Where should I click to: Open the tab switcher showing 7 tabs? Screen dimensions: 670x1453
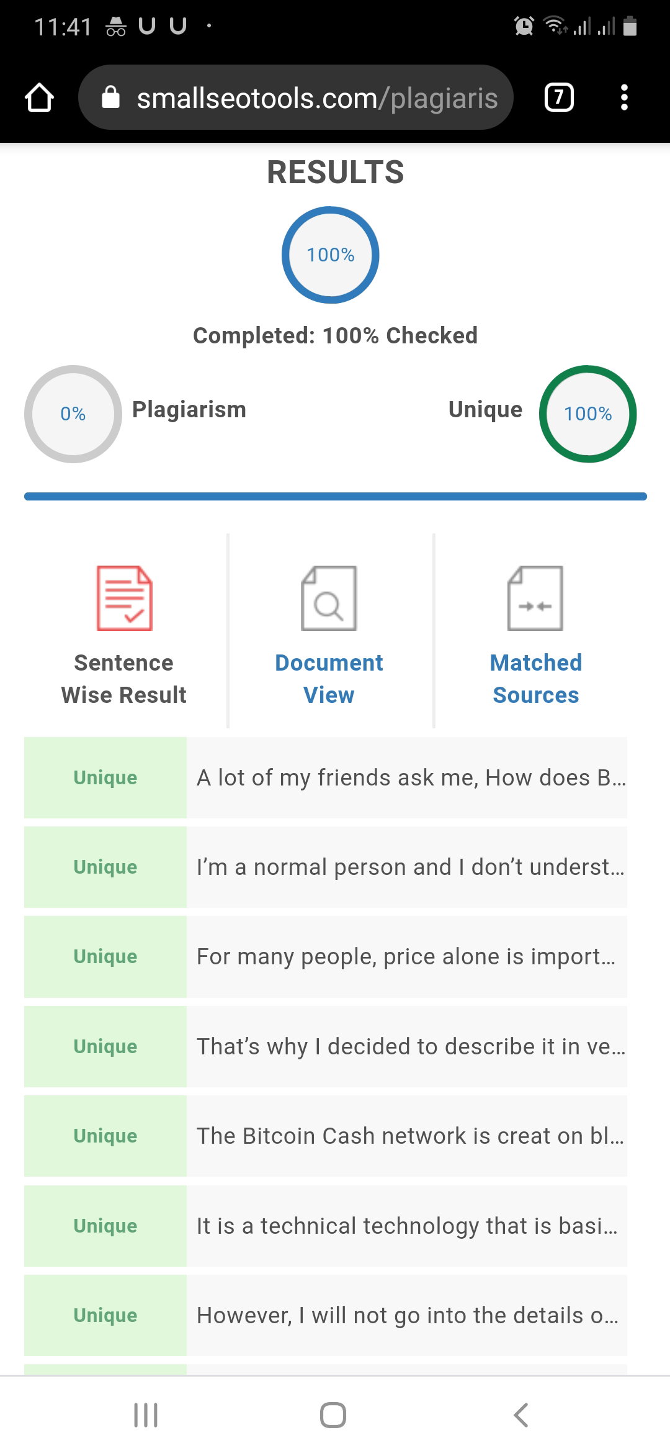pos(559,97)
